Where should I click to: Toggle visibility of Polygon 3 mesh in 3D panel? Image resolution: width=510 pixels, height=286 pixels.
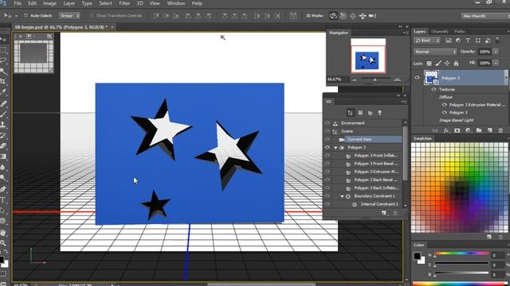coord(328,147)
